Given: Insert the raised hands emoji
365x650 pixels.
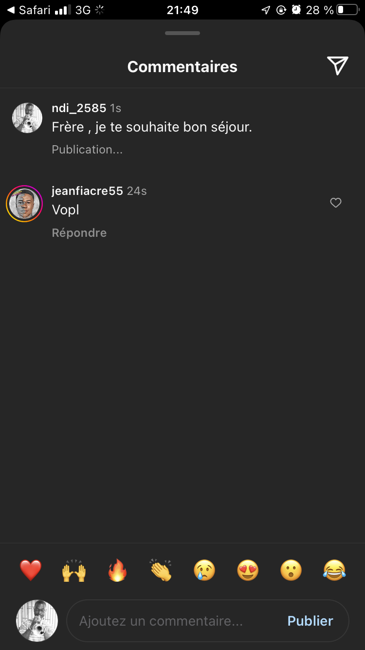Looking at the screenshot, I should tap(74, 570).
